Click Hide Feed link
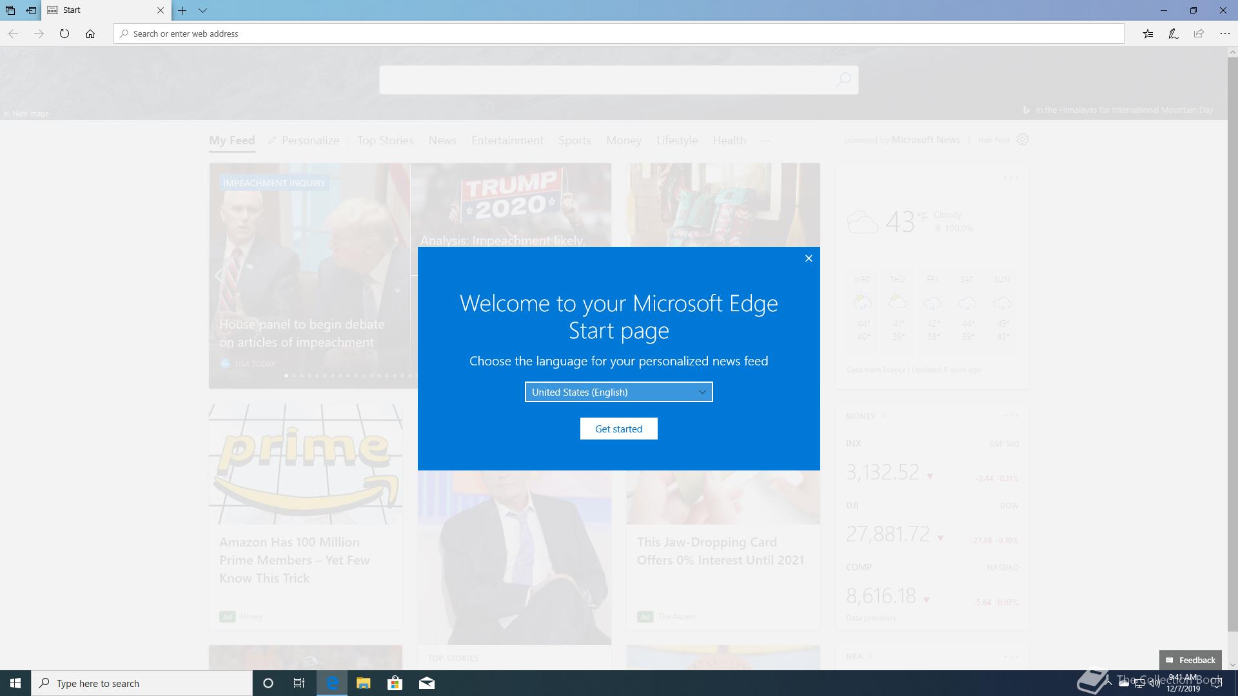 [x=994, y=140]
